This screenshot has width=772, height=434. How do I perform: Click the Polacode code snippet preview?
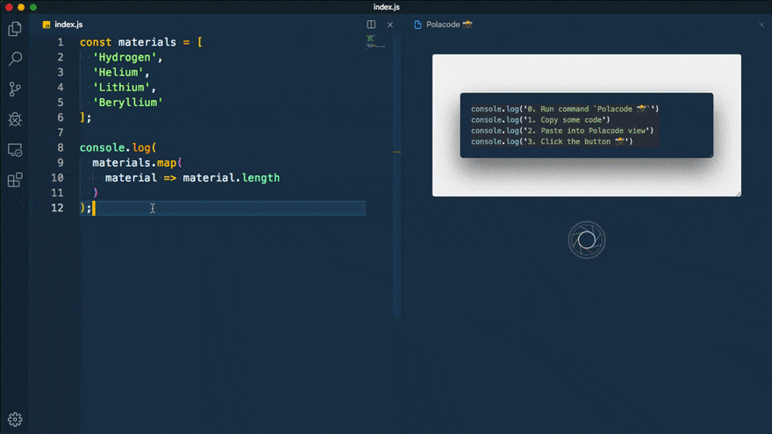[x=586, y=125]
